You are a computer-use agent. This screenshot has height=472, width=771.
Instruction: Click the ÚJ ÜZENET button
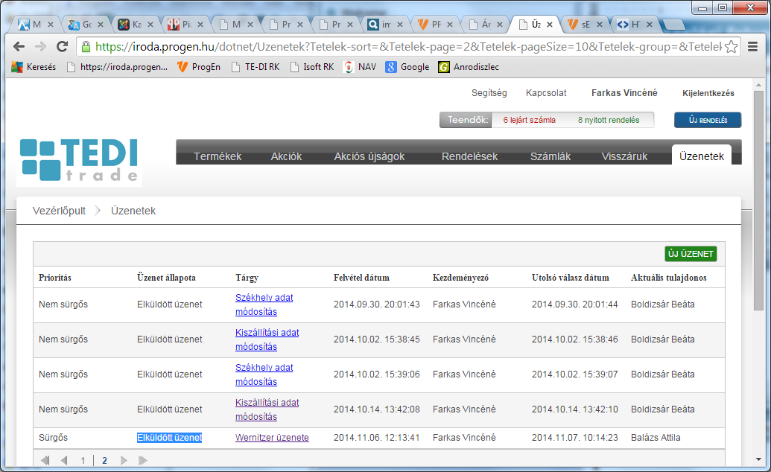click(x=691, y=254)
